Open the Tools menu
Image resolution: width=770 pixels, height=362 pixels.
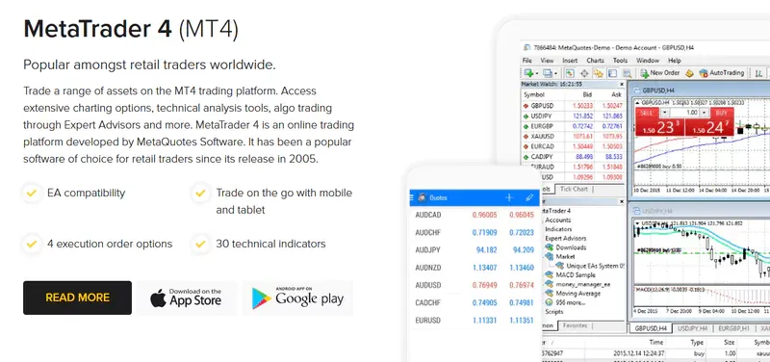tap(620, 61)
